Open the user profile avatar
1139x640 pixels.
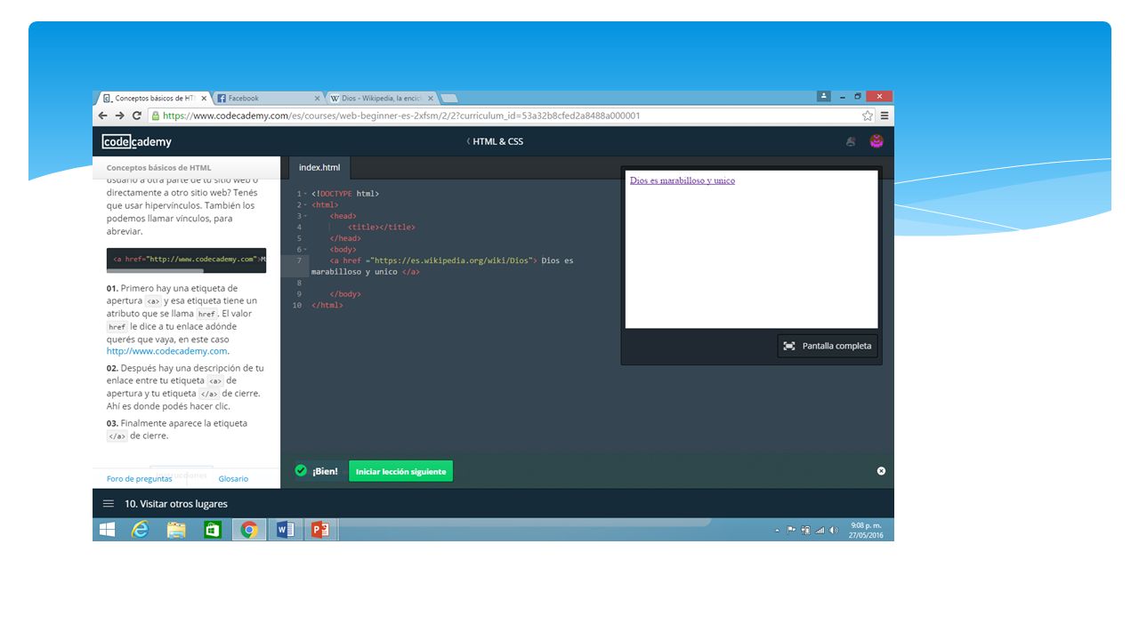click(876, 141)
